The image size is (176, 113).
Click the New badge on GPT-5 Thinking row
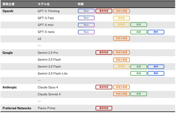[x=86, y=11]
